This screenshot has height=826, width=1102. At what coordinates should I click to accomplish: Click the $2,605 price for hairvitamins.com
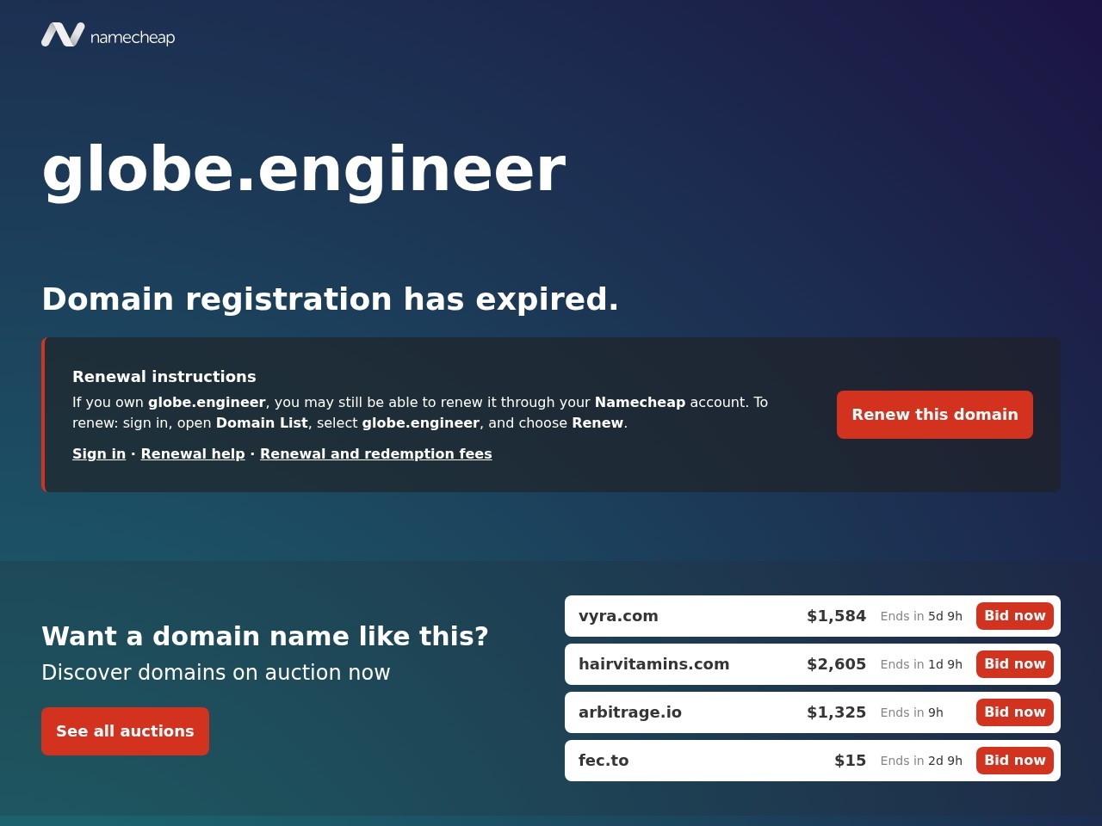pos(836,664)
